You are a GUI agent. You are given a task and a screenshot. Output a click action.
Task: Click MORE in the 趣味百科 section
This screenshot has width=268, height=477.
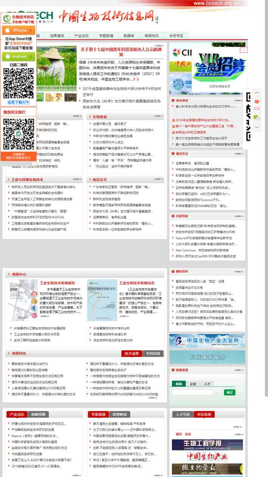[x=238, y=272]
